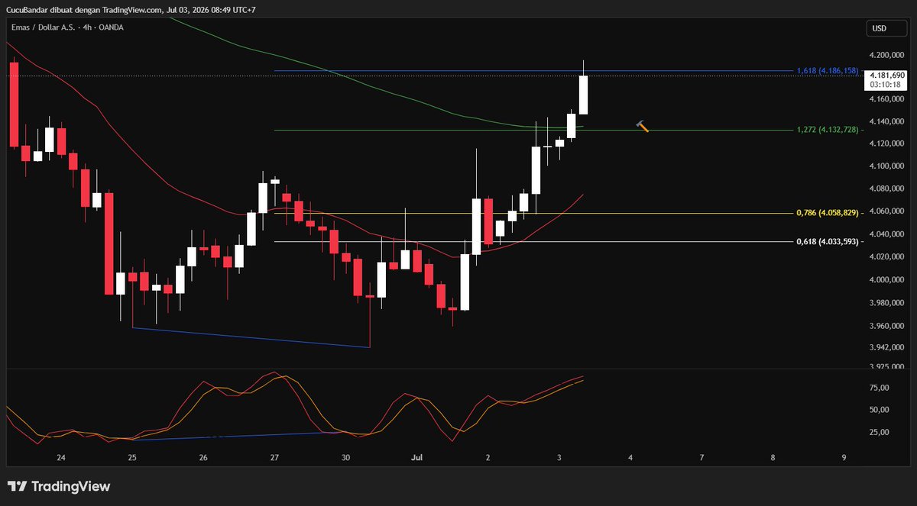This screenshot has width=917, height=506.
Task: Click date label 24 on time axis
Action: (61, 458)
